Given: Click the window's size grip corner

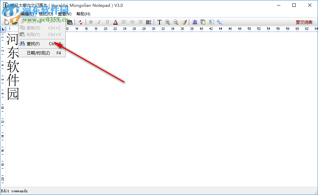Looking at the screenshot, I should tap(316, 193).
